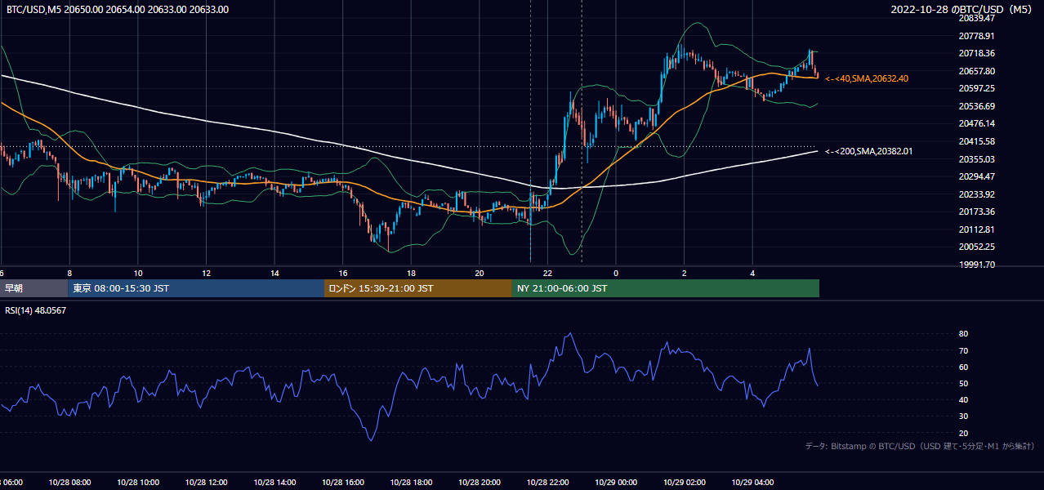This screenshot has height=490, width=1044.
Task: Click price axis label 20657.80
Action: click(976, 71)
